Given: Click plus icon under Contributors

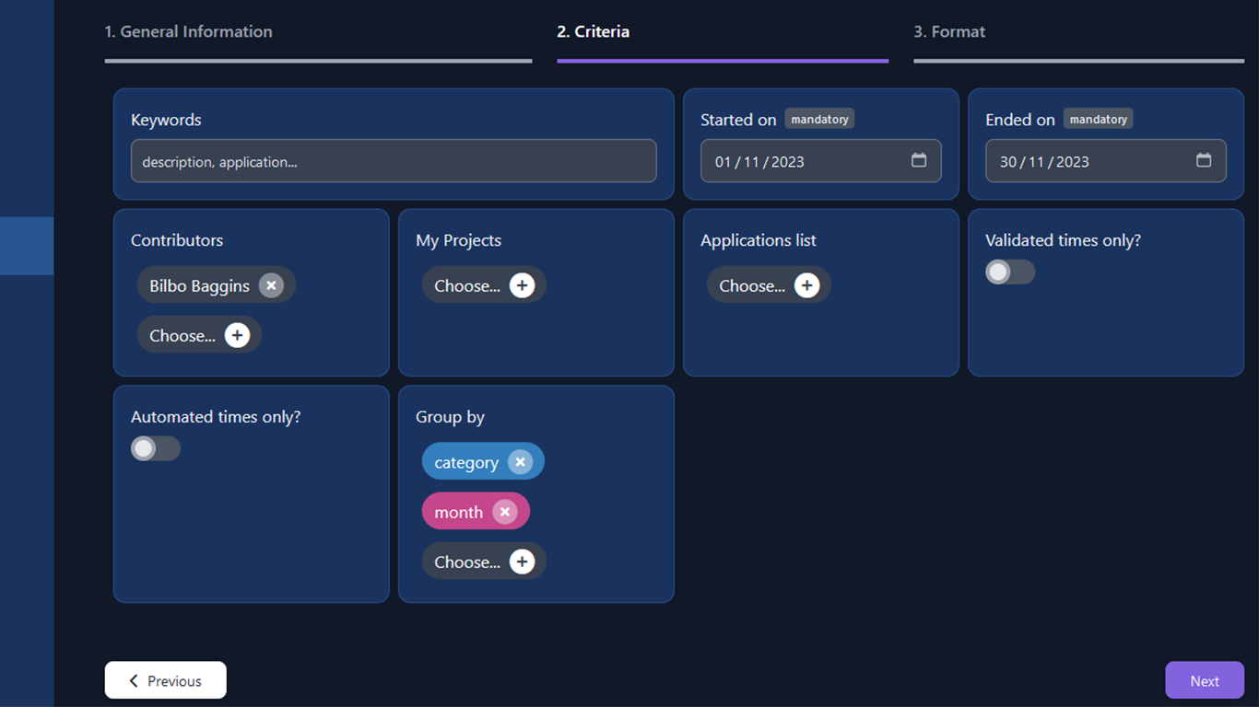Looking at the screenshot, I should pyautogui.click(x=237, y=336).
